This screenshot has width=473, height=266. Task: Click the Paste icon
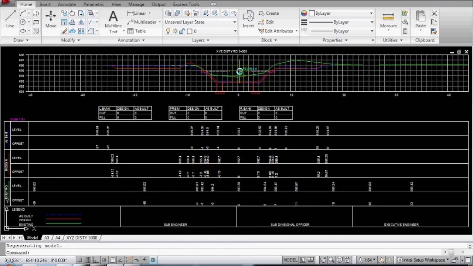(x=421, y=19)
